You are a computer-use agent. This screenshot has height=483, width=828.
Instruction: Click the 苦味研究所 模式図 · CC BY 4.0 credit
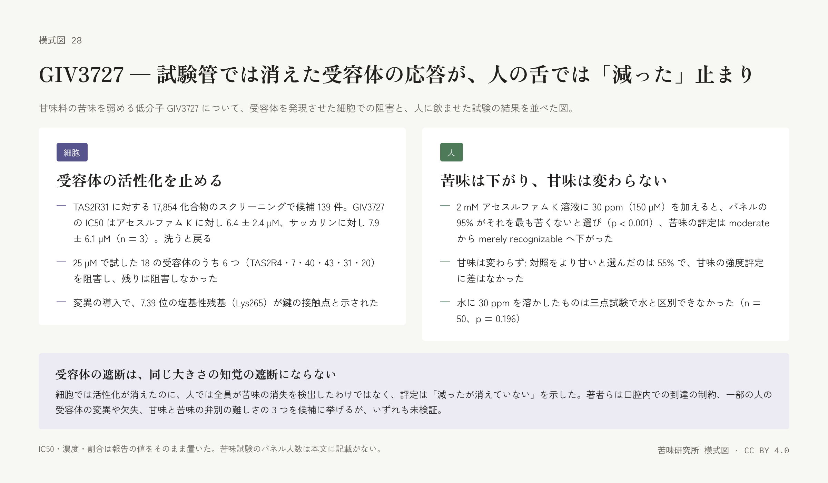[x=723, y=450]
